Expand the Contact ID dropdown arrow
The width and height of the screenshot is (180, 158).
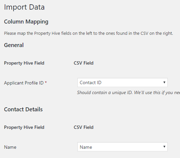[x=164, y=82]
